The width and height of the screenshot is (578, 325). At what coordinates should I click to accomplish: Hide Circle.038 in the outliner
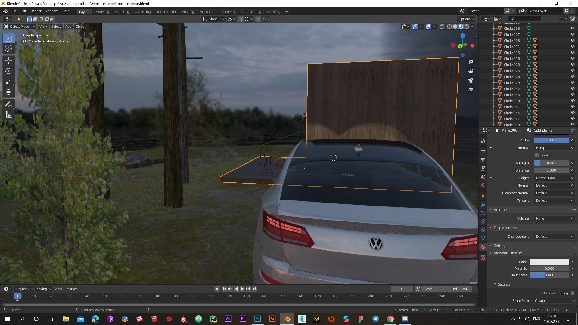572,101
